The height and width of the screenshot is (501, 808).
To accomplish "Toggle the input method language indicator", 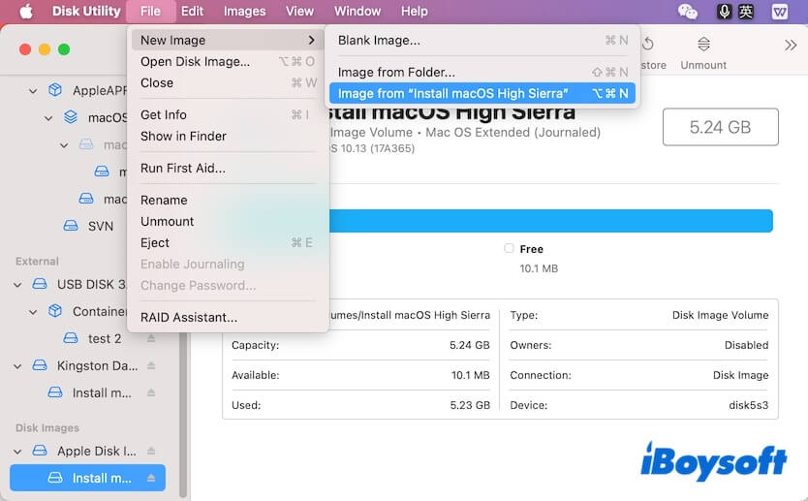I will (x=746, y=12).
